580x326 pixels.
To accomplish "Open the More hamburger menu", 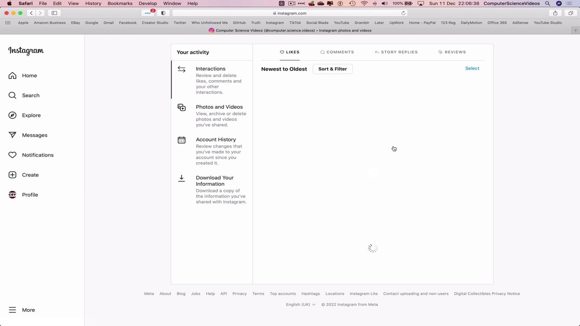I will (x=12, y=310).
